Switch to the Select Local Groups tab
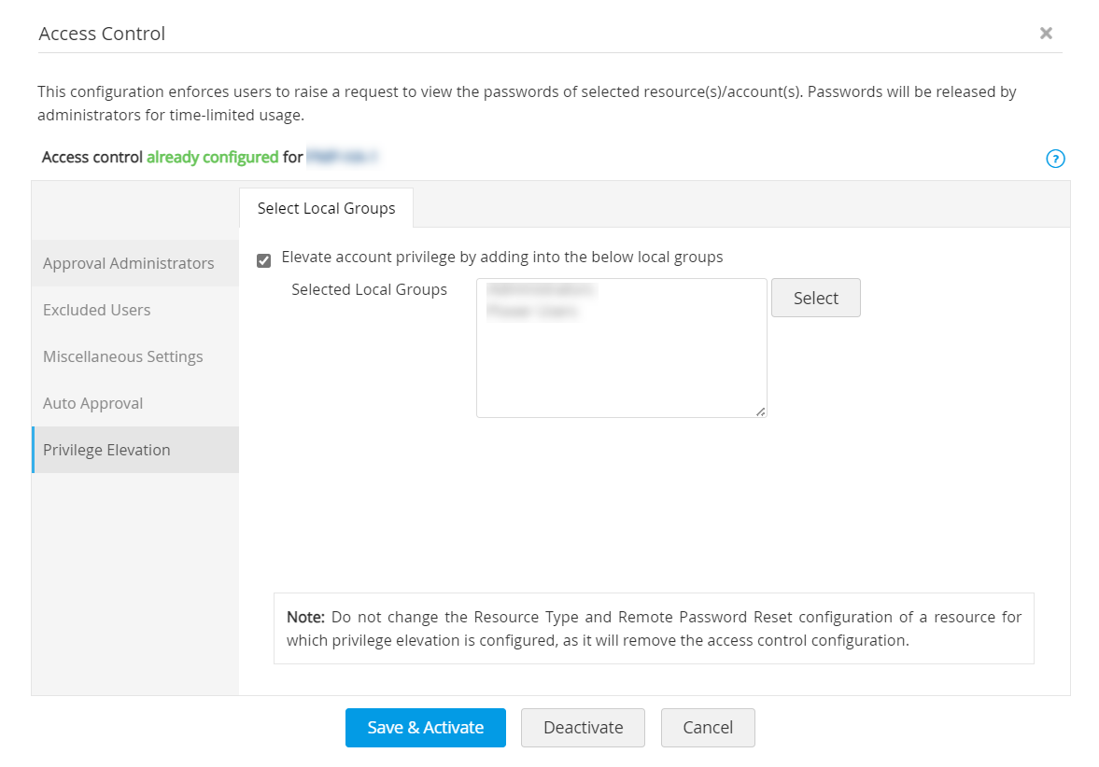The image size is (1099, 767). pyautogui.click(x=326, y=208)
